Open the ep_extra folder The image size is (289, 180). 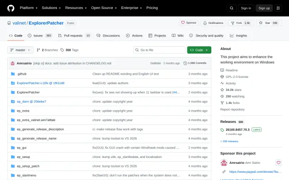tap(23, 111)
